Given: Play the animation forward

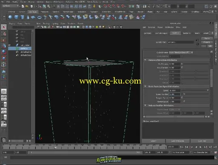Looking at the screenshot, I should pos(201,147).
